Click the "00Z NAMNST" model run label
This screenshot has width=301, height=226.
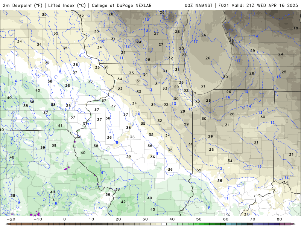coord(199,5)
